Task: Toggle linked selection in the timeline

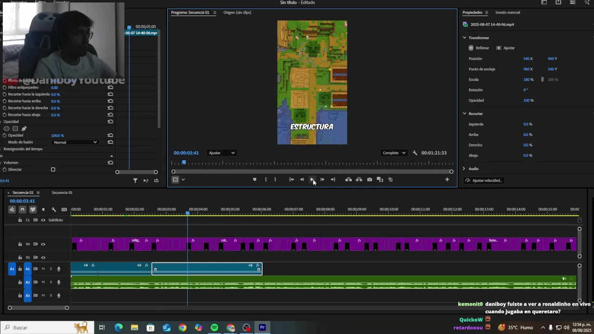Action: click(x=32, y=210)
